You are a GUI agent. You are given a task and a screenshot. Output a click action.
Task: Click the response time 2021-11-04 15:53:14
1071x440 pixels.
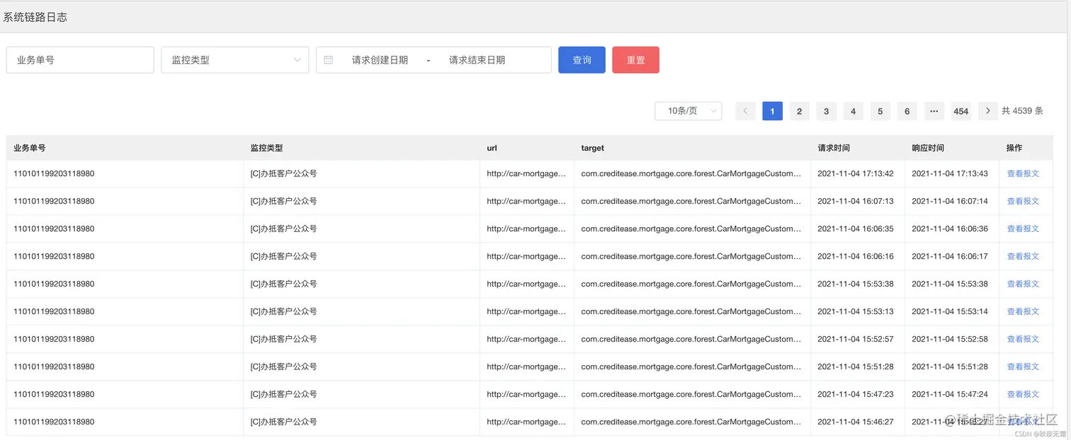(x=950, y=311)
